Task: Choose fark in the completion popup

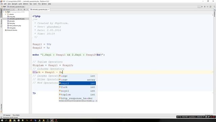Action: pyautogui.click(x=77, y=87)
